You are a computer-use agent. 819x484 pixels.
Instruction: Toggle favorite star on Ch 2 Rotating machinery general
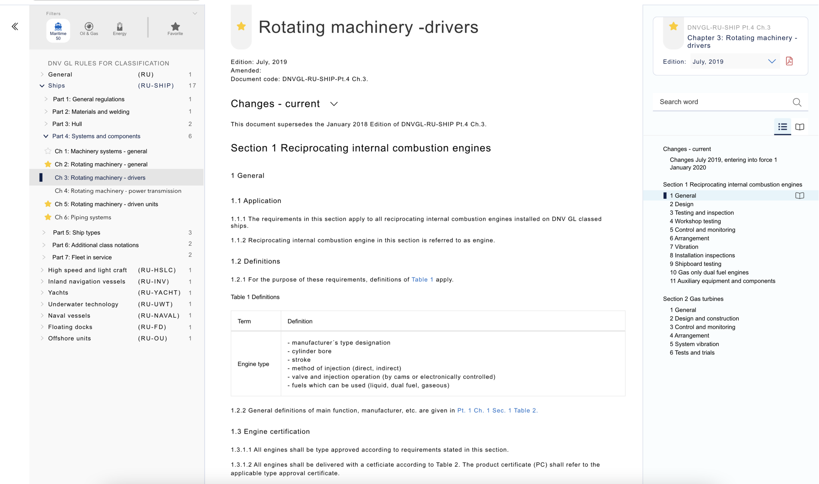click(x=48, y=164)
